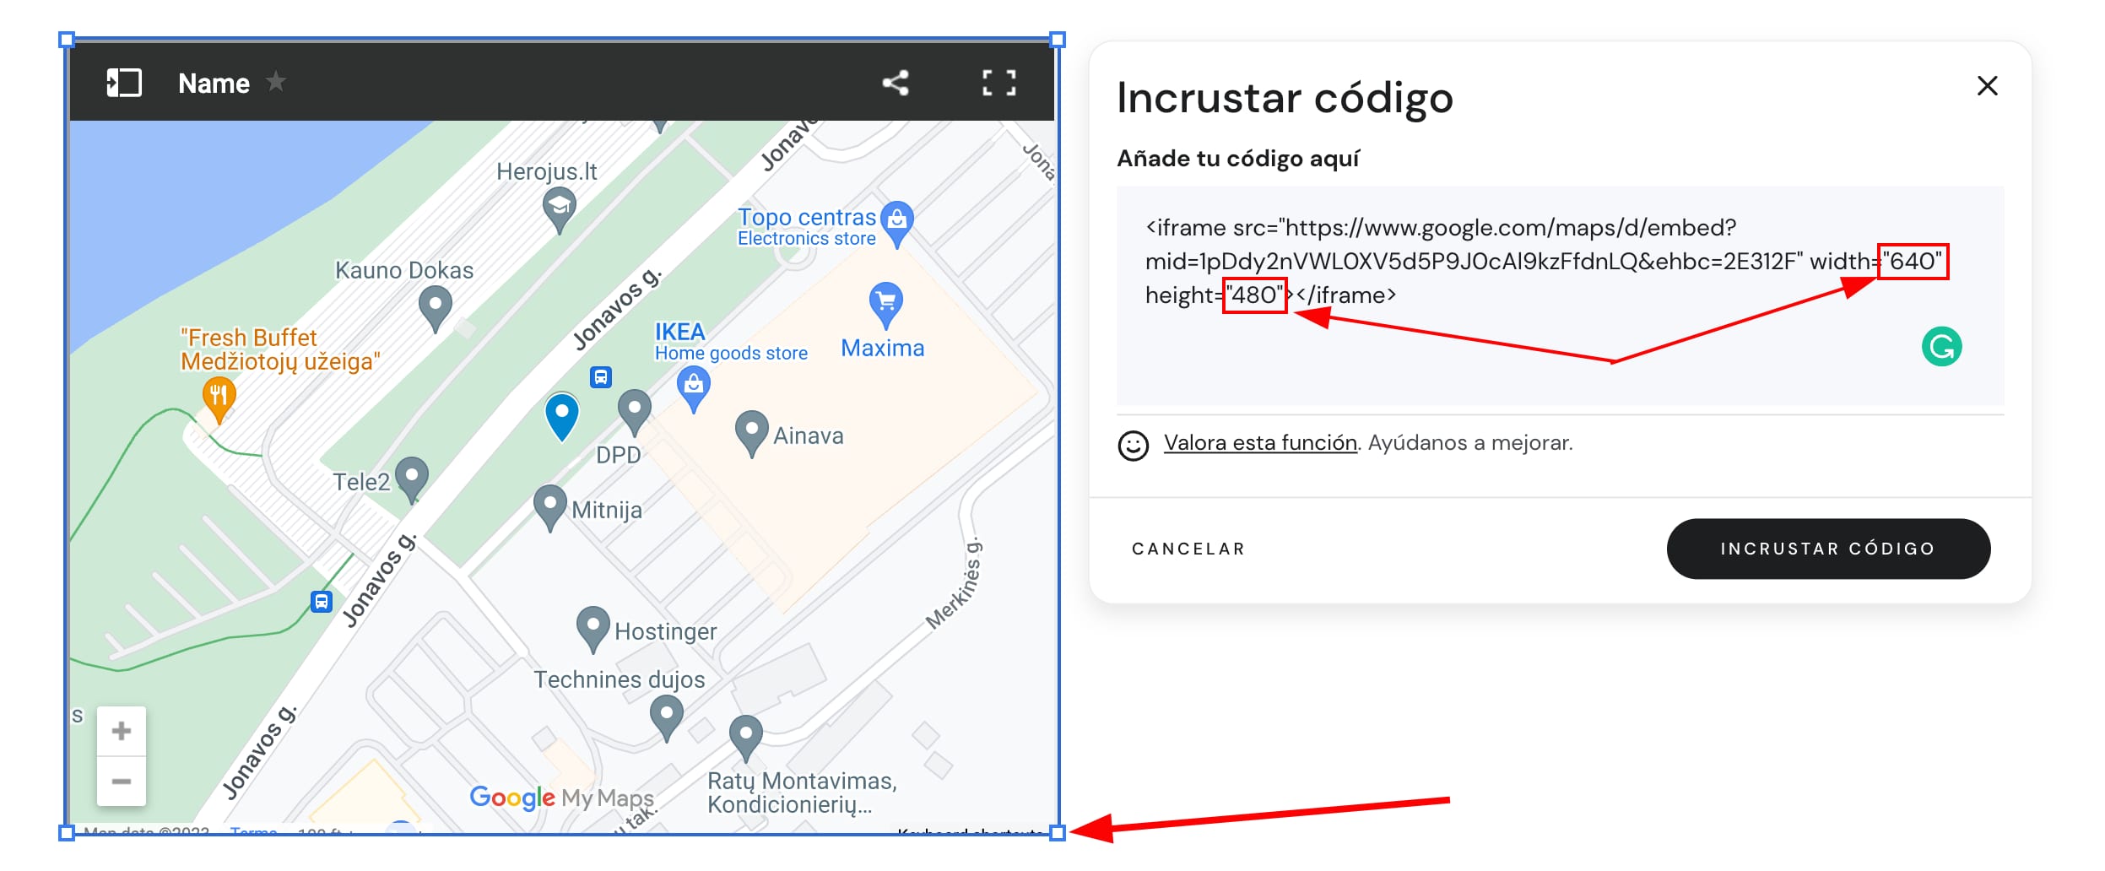This screenshot has height=871, width=2105.
Task: Select the Hostinger location pin
Action: [x=593, y=627]
